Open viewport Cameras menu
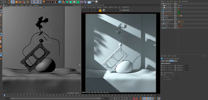 [11, 5]
